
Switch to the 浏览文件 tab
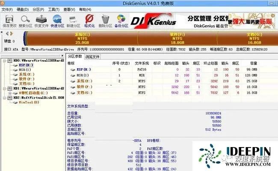[x=92, y=57]
